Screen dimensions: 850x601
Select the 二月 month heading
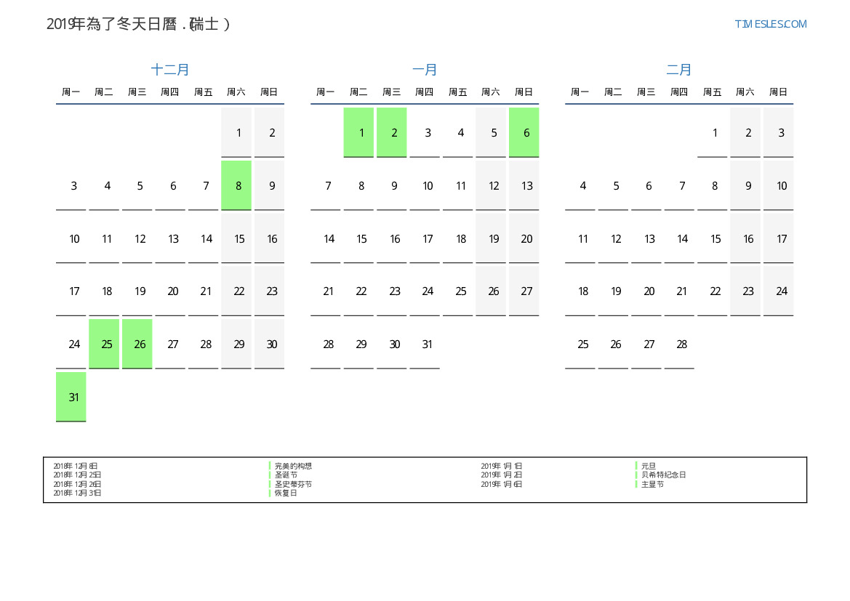[679, 70]
